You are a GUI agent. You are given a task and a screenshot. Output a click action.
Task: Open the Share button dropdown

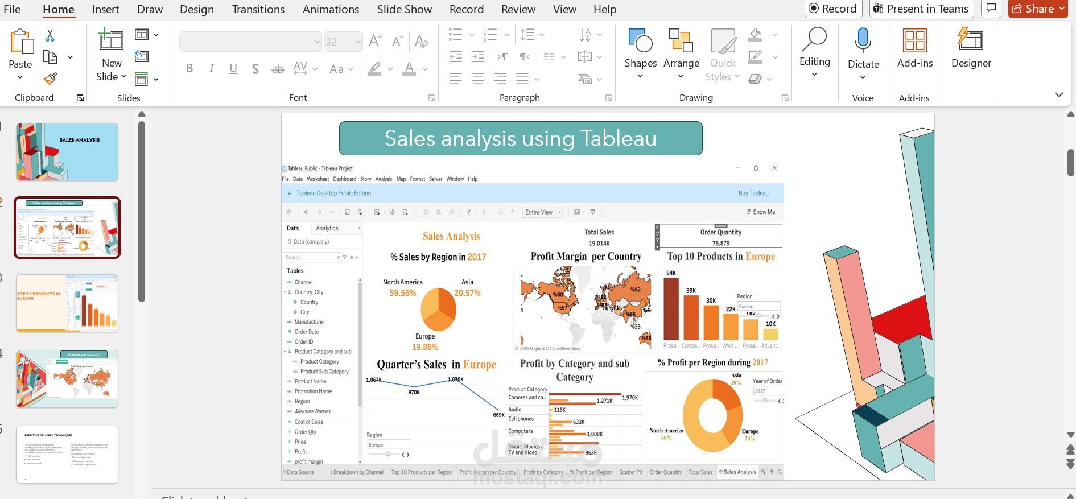pyautogui.click(x=1062, y=9)
